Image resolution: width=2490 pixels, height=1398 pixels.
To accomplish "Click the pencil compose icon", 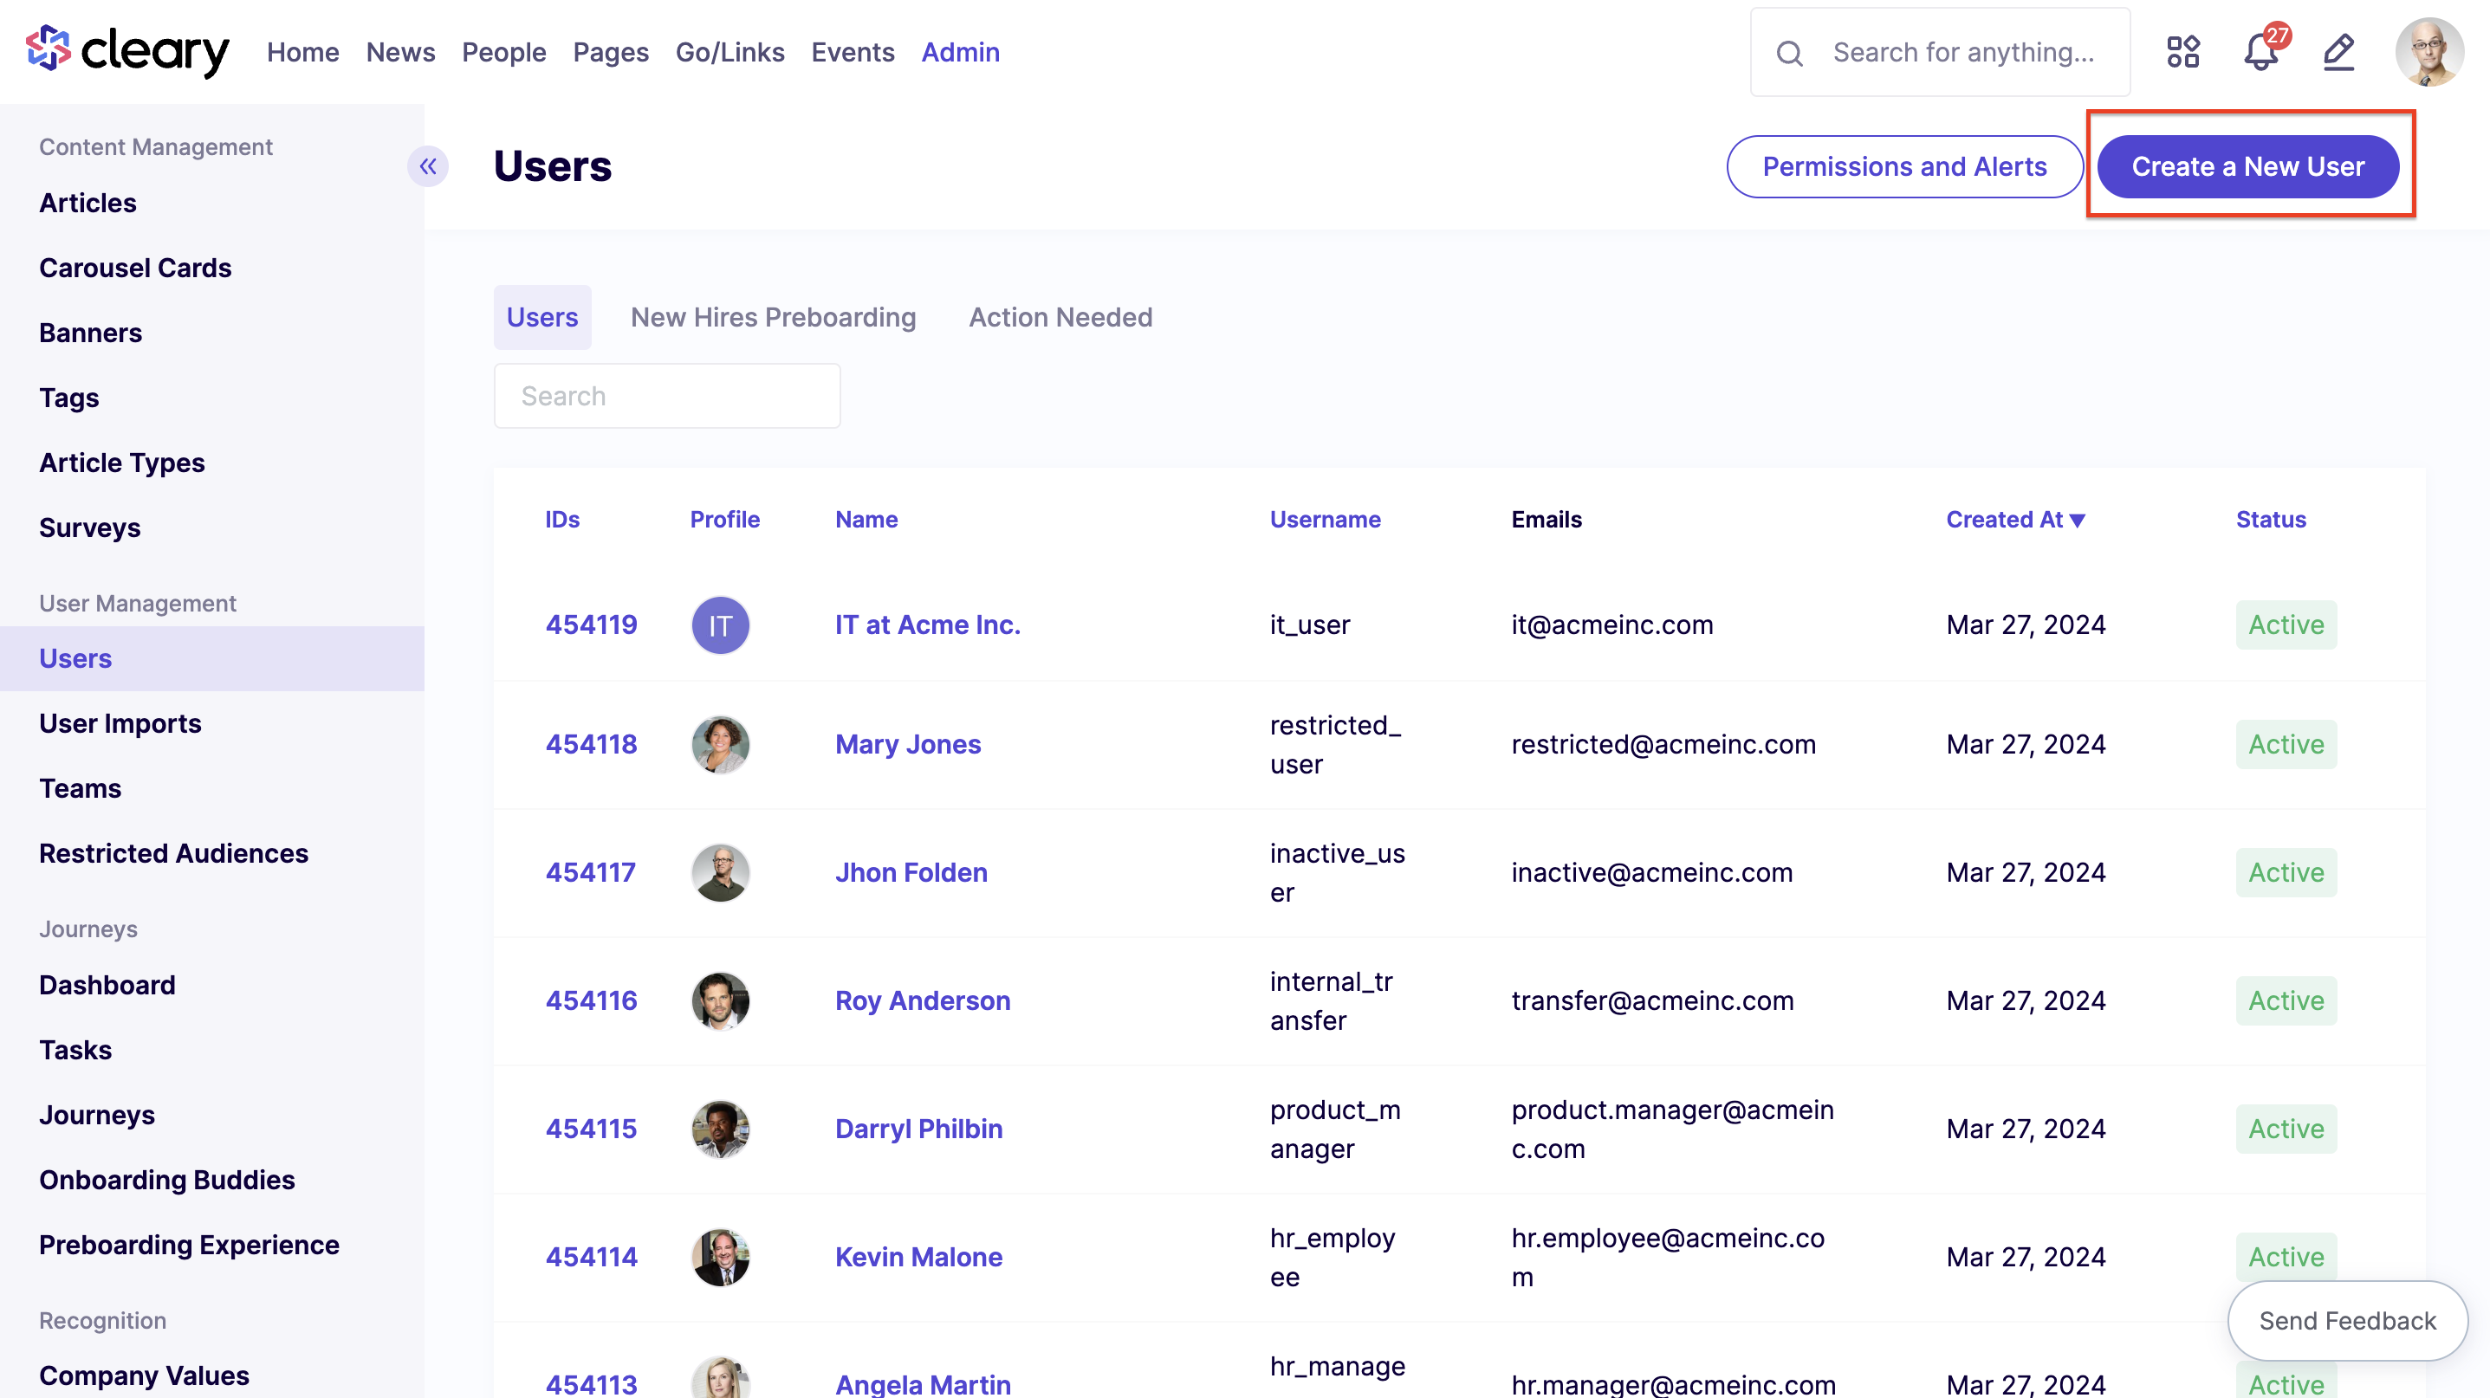I will (x=2338, y=52).
